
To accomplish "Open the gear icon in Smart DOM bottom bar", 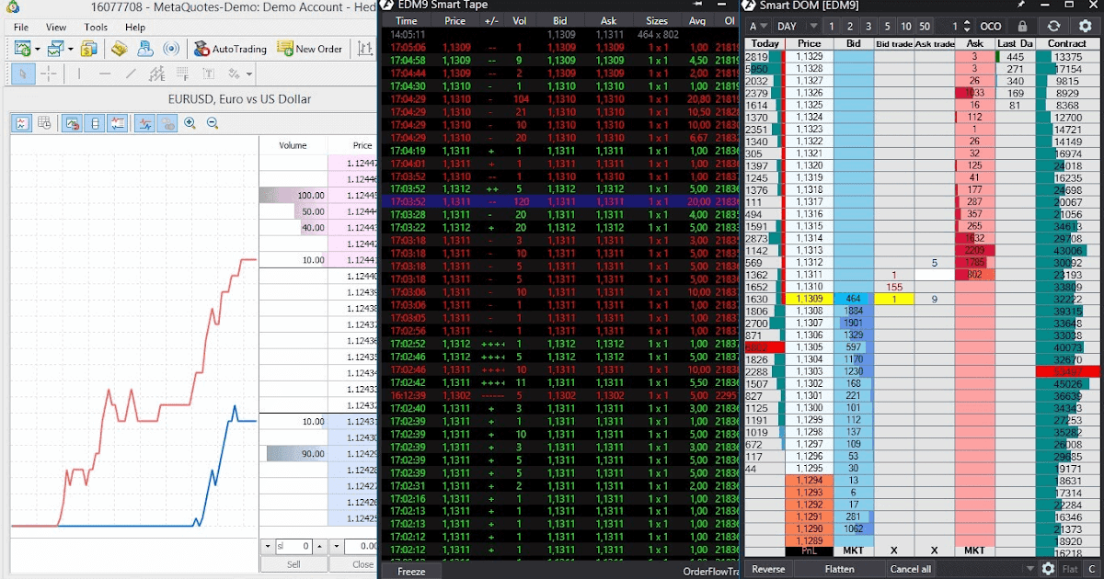I will [x=1048, y=569].
